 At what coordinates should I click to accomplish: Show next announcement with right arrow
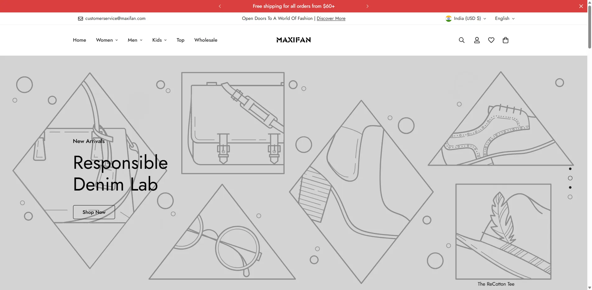[x=367, y=6]
